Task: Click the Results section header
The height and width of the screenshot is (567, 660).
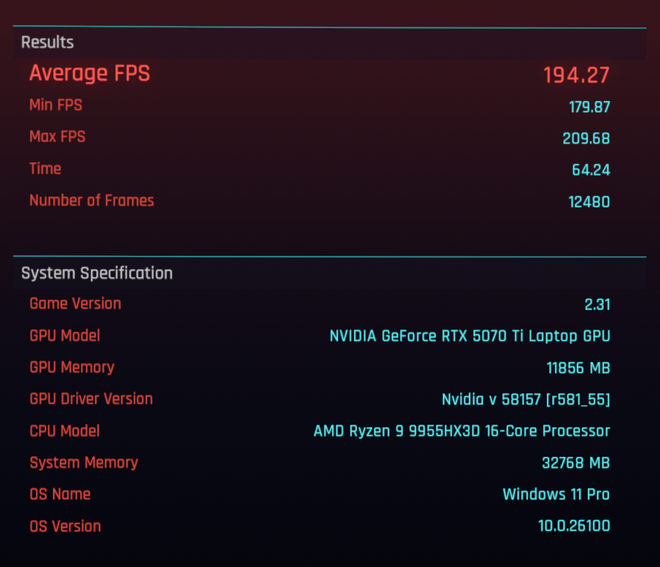Action: (x=47, y=43)
